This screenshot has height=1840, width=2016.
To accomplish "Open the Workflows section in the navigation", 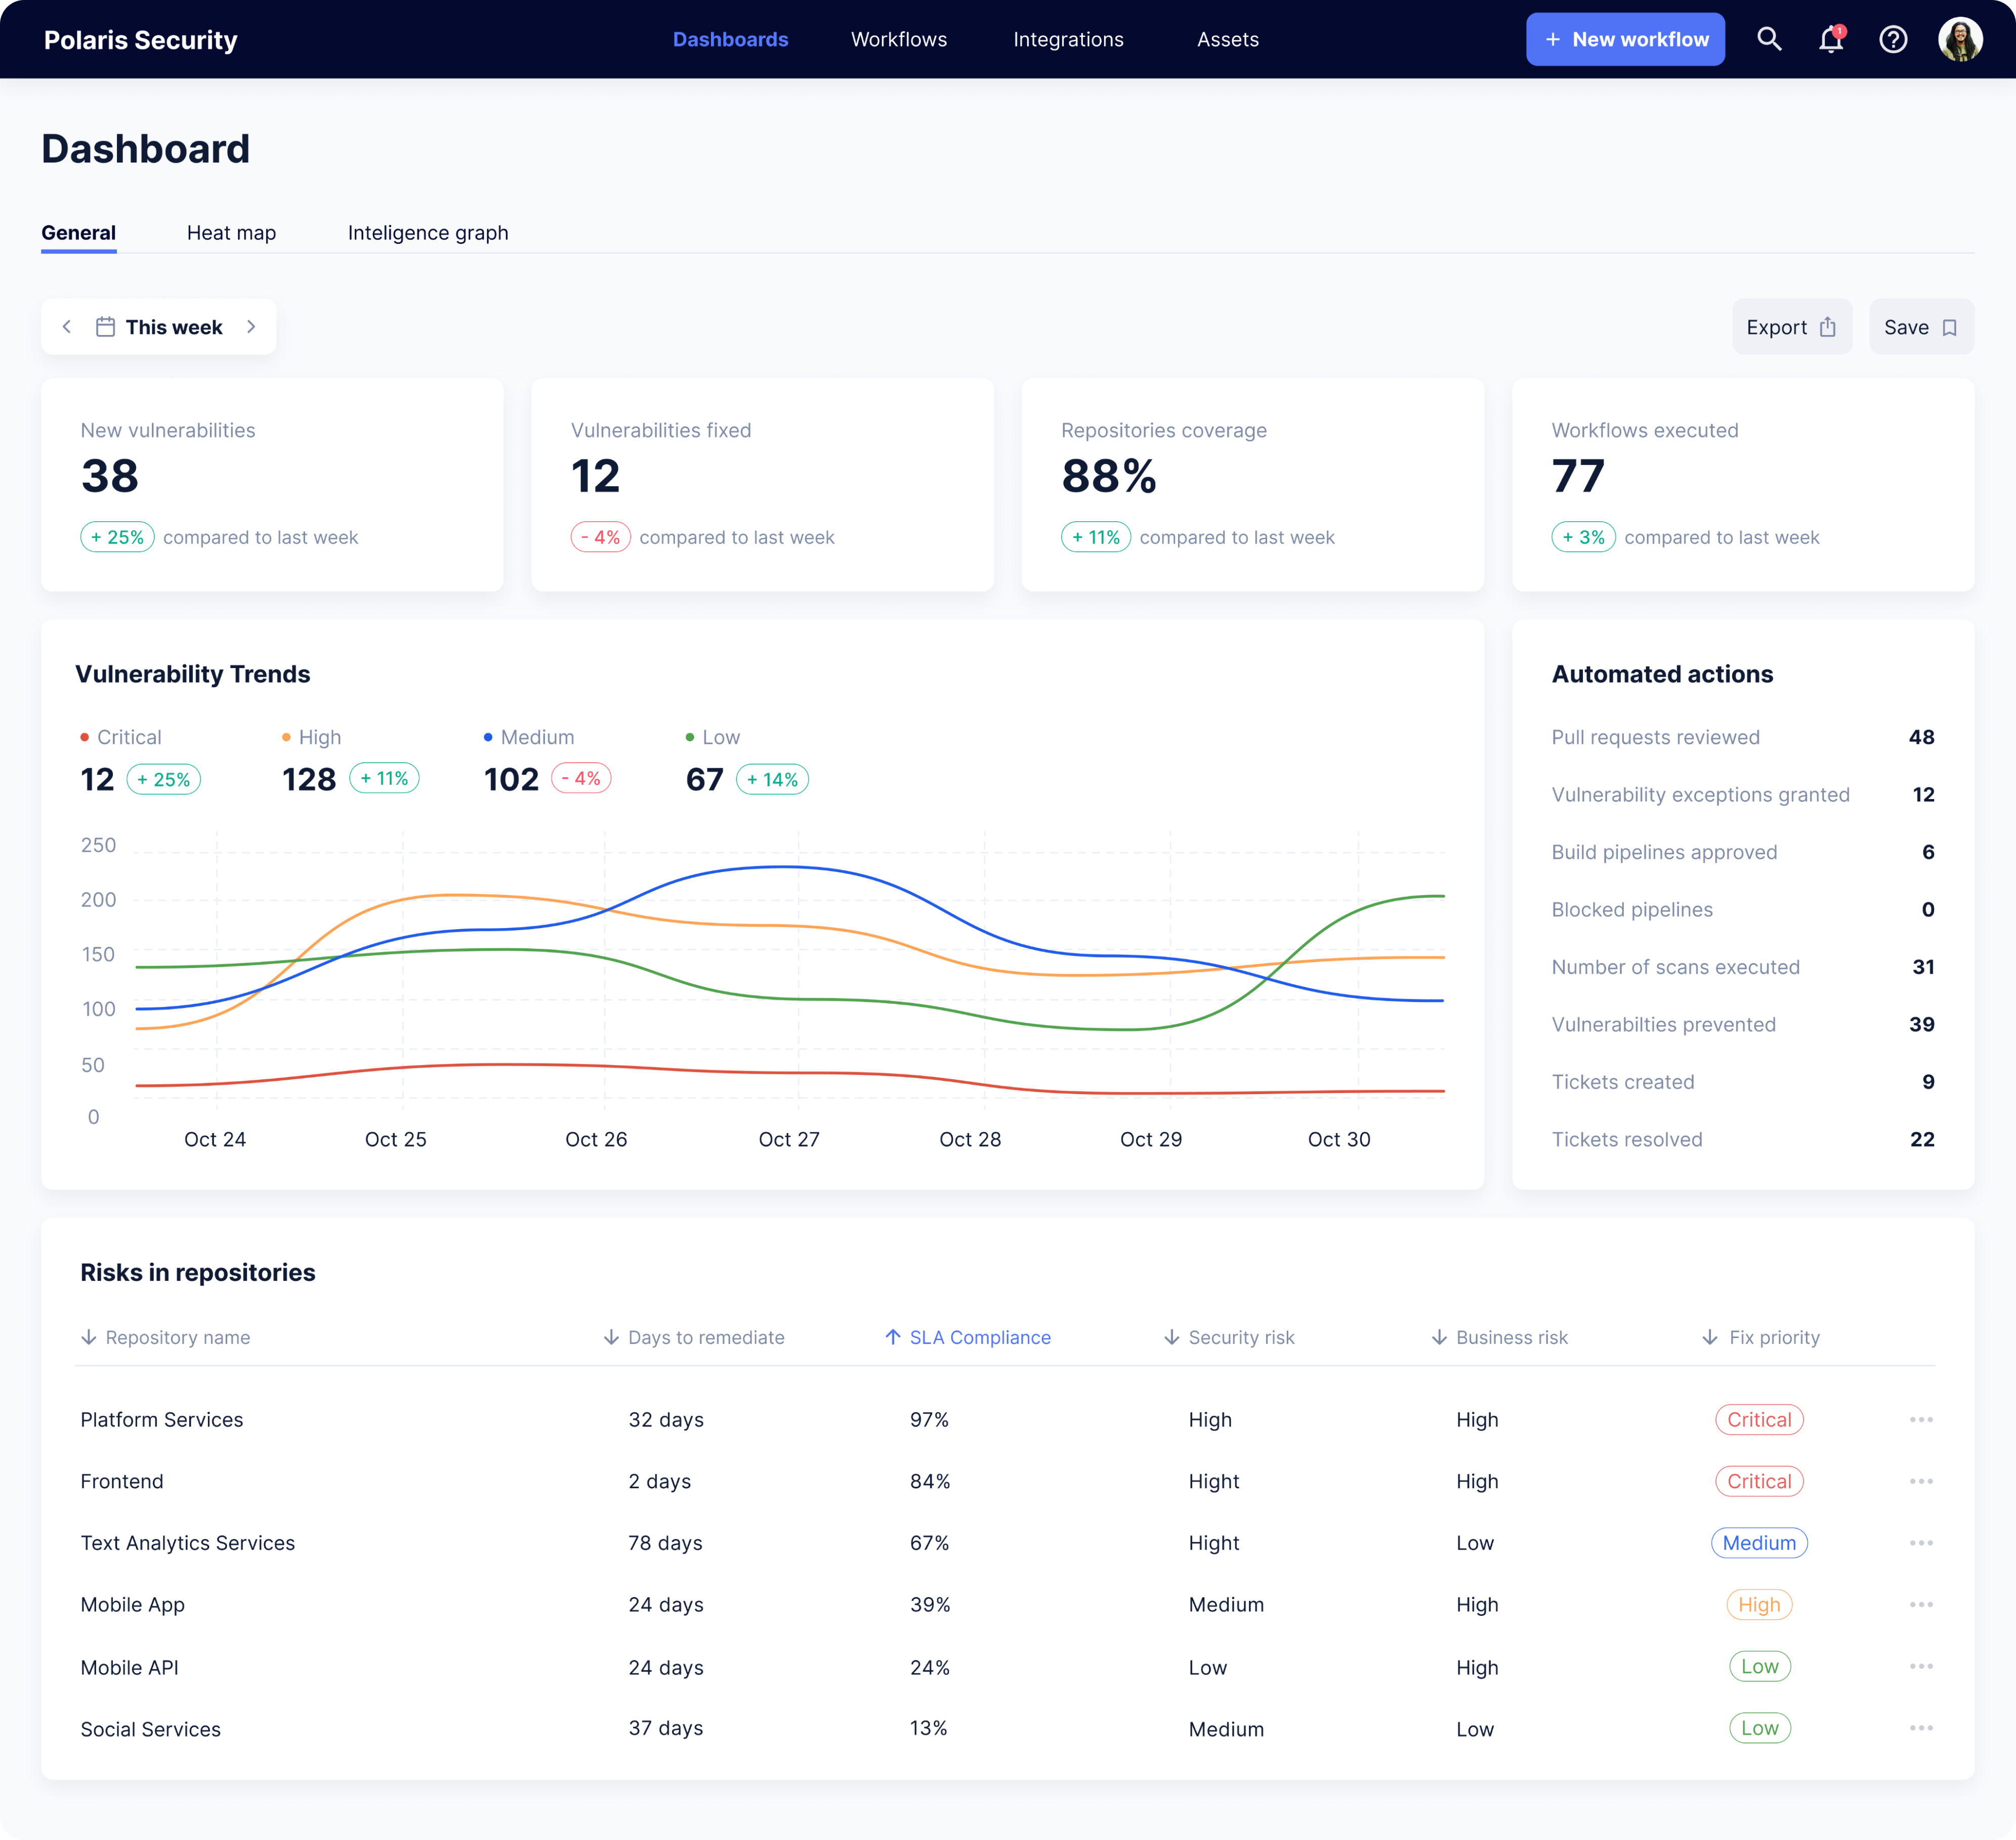I will tap(898, 39).
